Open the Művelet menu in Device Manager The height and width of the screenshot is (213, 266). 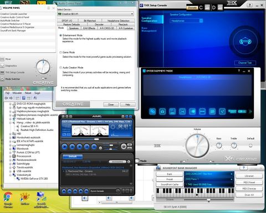pyautogui.click(x=17, y=93)
